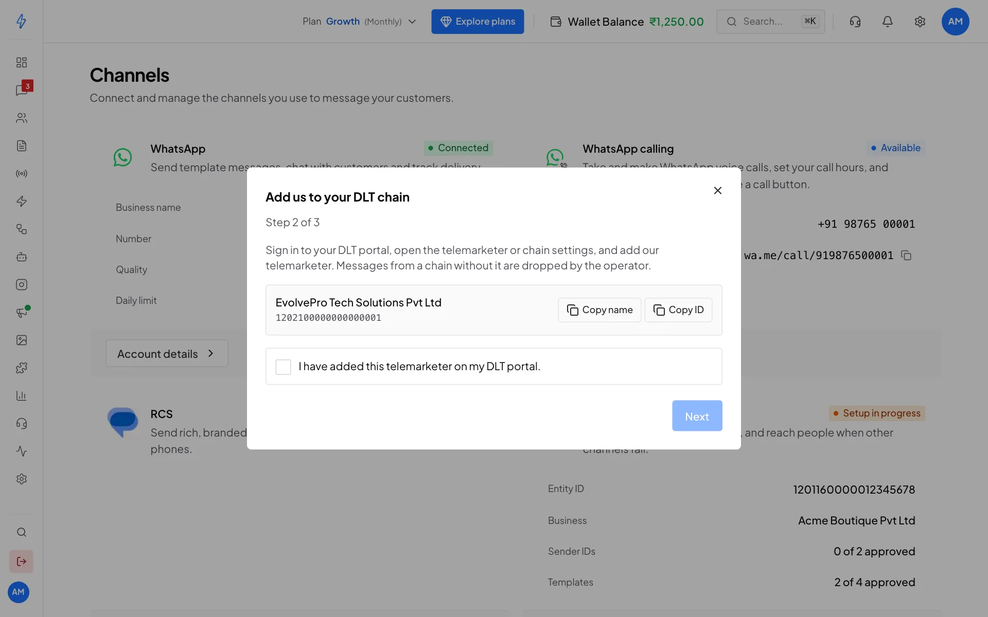
Task: Open the sidebar settings gear icon
Action: (21, 479)
